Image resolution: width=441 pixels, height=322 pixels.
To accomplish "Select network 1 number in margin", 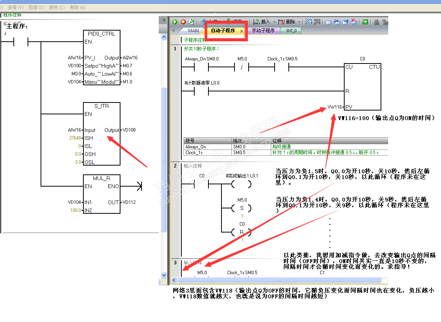I will coord(175,49).
